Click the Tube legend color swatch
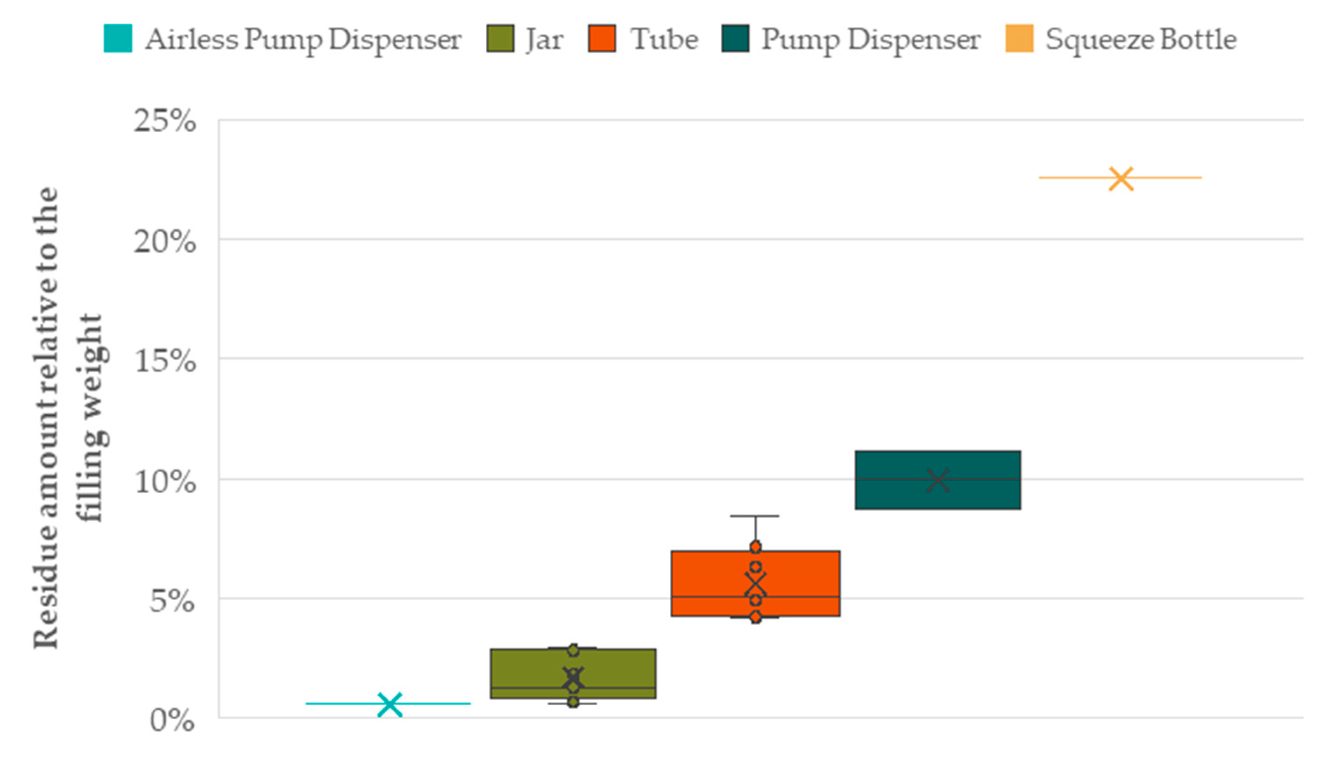Viewport: 1344px width, 764px height. [602, 39]
